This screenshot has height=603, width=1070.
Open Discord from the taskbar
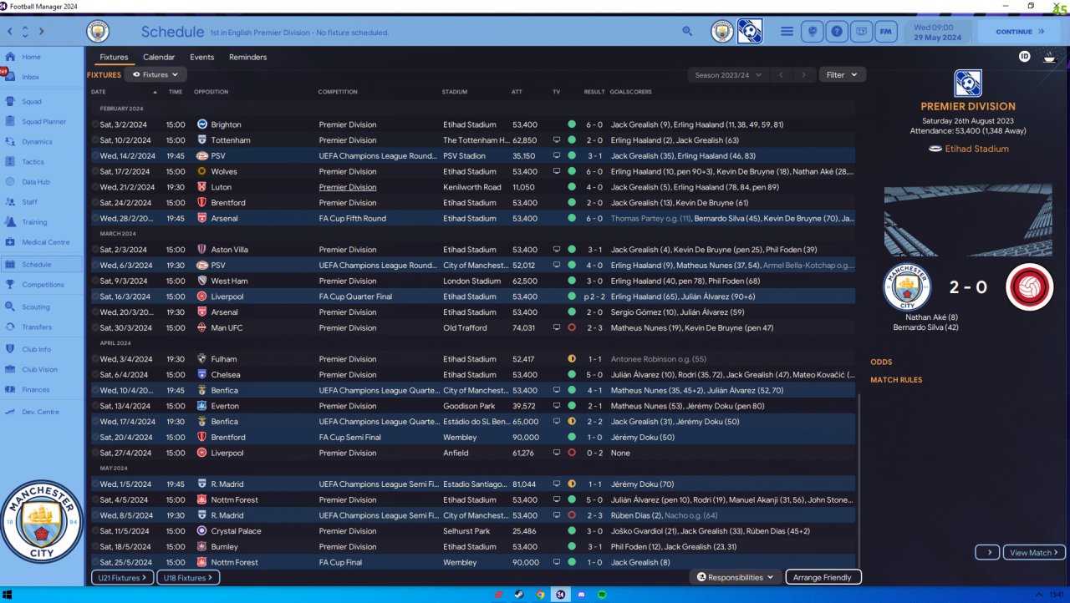point(581,595)
